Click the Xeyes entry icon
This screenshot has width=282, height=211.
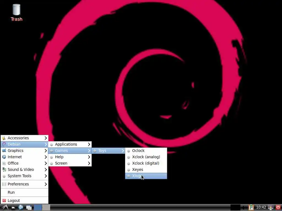(129, 170)
